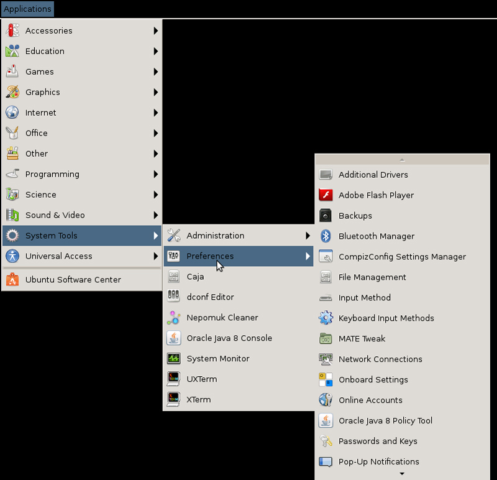Image resolution: width=497 pixels, height=480 pixels.
Task: Select the System Tools menu entry
Action: coord(82,236)
